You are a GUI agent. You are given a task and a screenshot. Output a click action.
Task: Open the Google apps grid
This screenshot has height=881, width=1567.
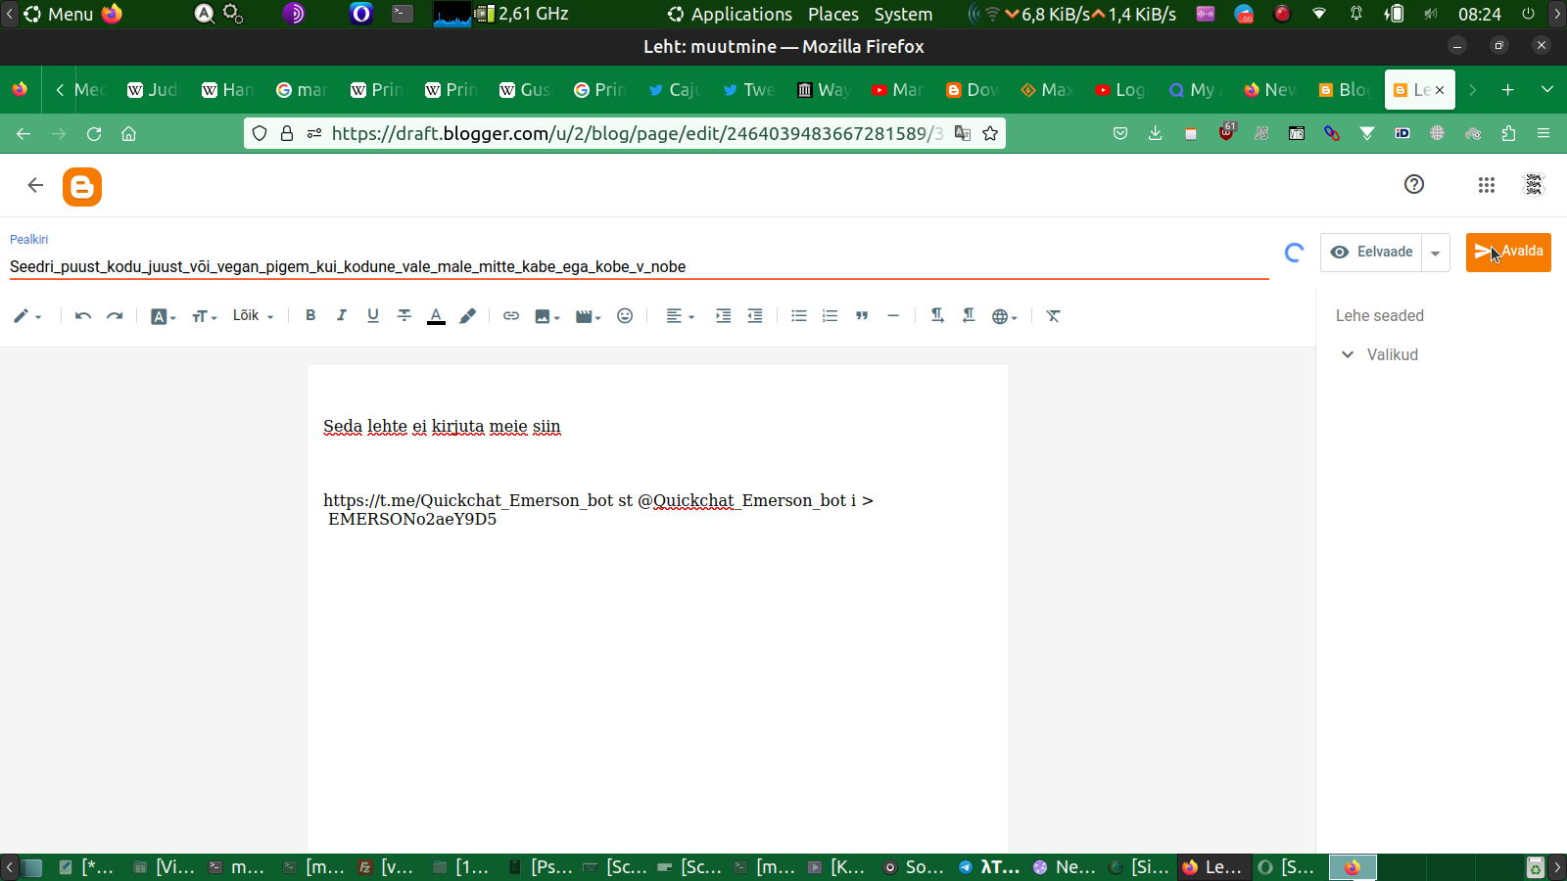pos(1487,184)
